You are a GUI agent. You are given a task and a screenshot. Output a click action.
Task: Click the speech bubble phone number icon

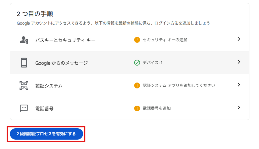pyautogui.click(x=24, y=108)
